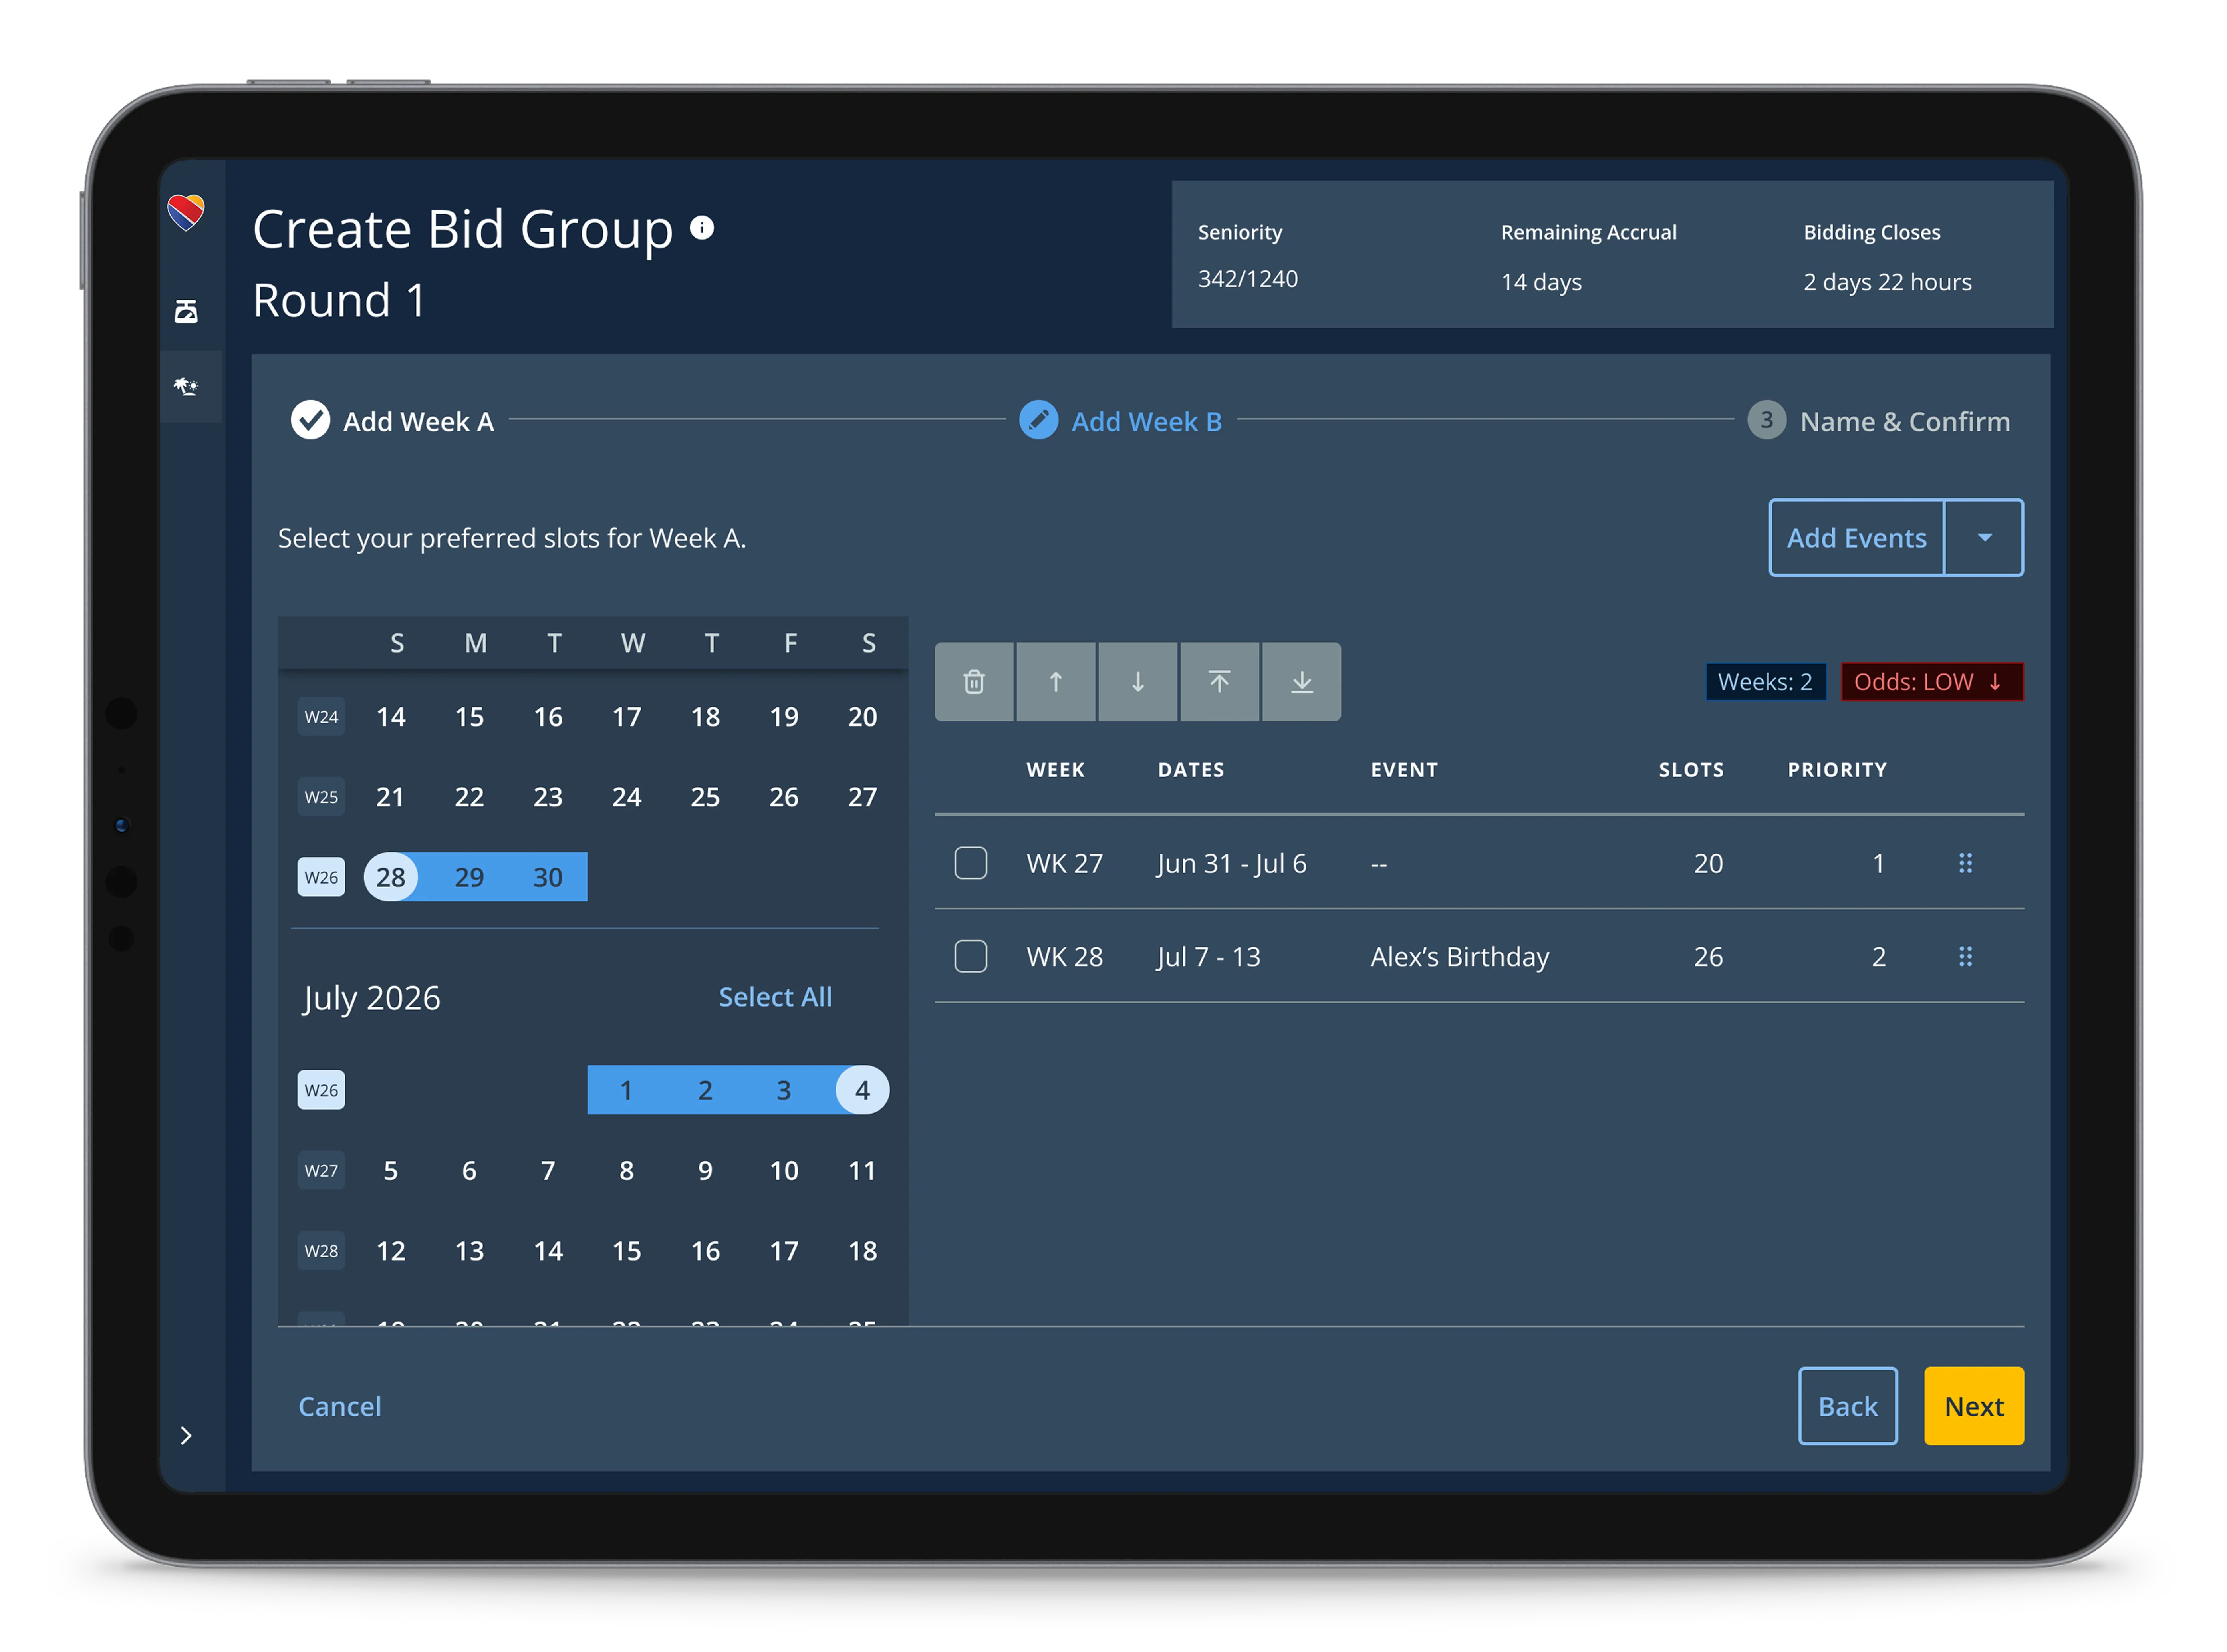This screenshot has height=1652, width=2227.
Task: Click the Add Week B pencil icon
Action: (x=1039, y=420)
